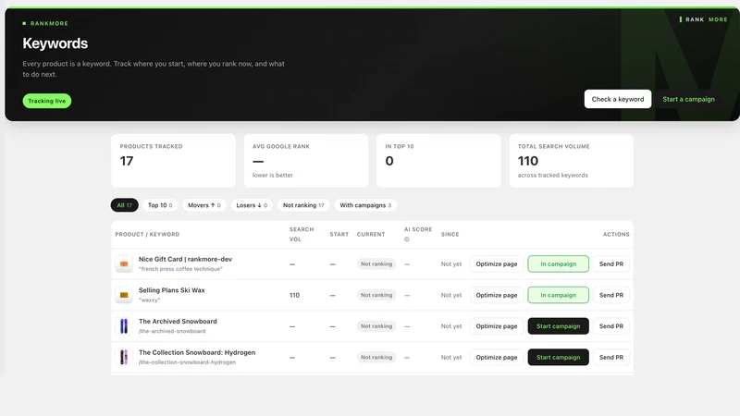Click In campaign for Selling Plans Ski Wax
740x416 pixels.
click(x=559, y=295)
